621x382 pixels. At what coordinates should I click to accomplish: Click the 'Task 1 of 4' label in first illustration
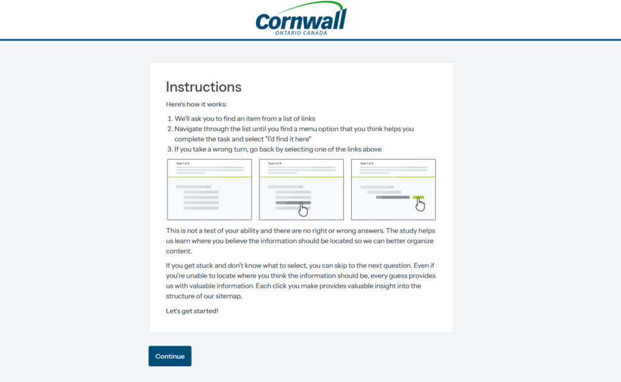(x=183, y=163)
